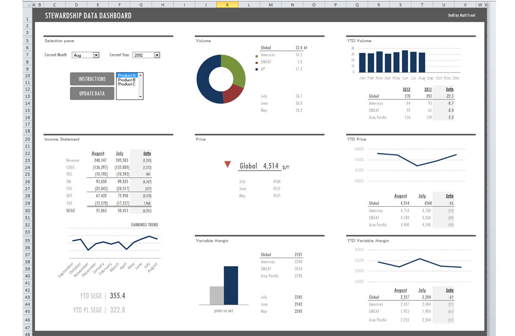Click the Variable Margin Global value 2121
This screenshot has width=515, height=336.
click(x=298, y=255)
